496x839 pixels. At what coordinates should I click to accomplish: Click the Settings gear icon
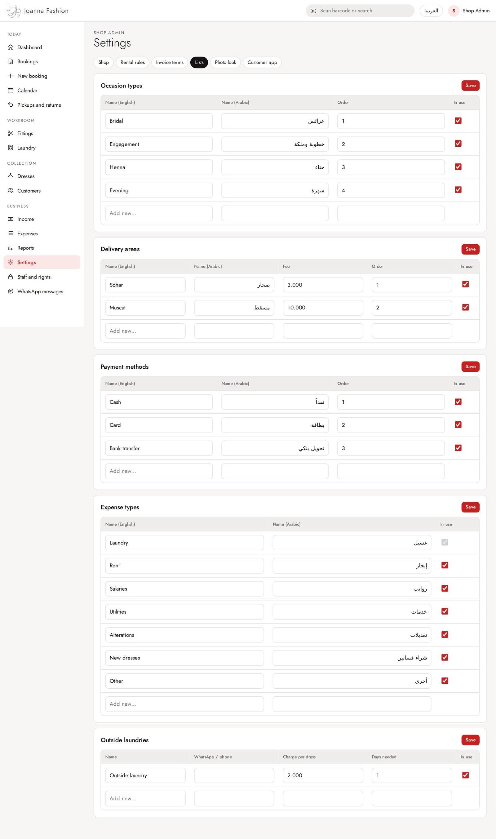(11, 262)
